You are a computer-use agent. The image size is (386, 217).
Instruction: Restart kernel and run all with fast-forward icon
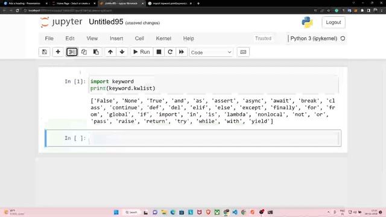click(x=182, y=52)
